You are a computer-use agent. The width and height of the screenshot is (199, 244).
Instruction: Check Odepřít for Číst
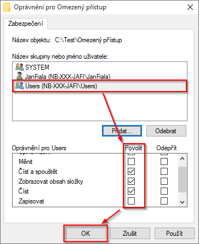[x=164, y=191]
